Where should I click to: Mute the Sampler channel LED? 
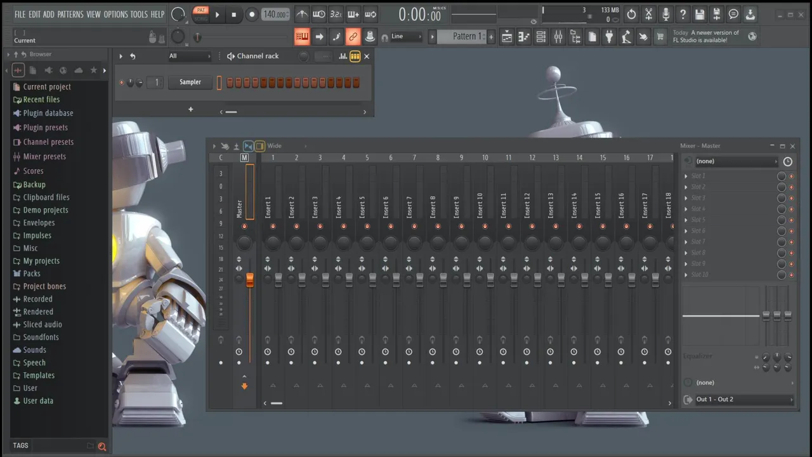[121, 83]
